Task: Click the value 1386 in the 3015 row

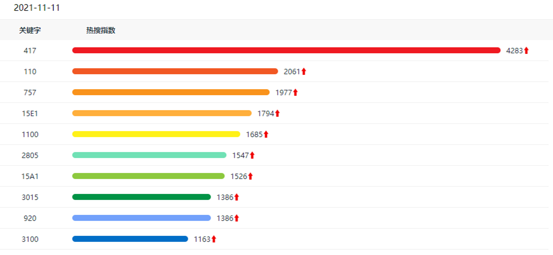Action: [x=225, y=198]
